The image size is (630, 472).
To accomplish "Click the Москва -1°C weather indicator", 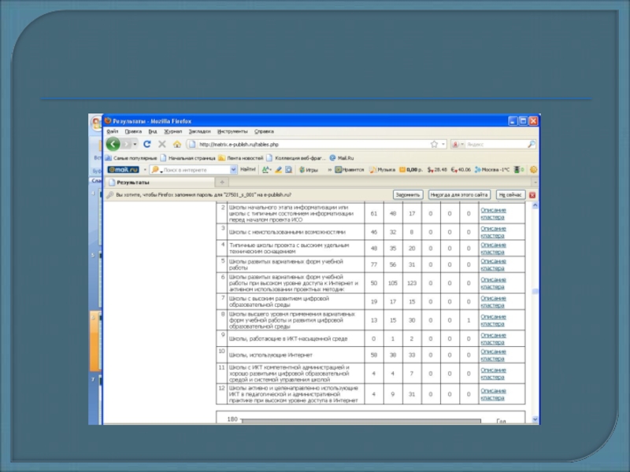I will [x=491, y=170].
